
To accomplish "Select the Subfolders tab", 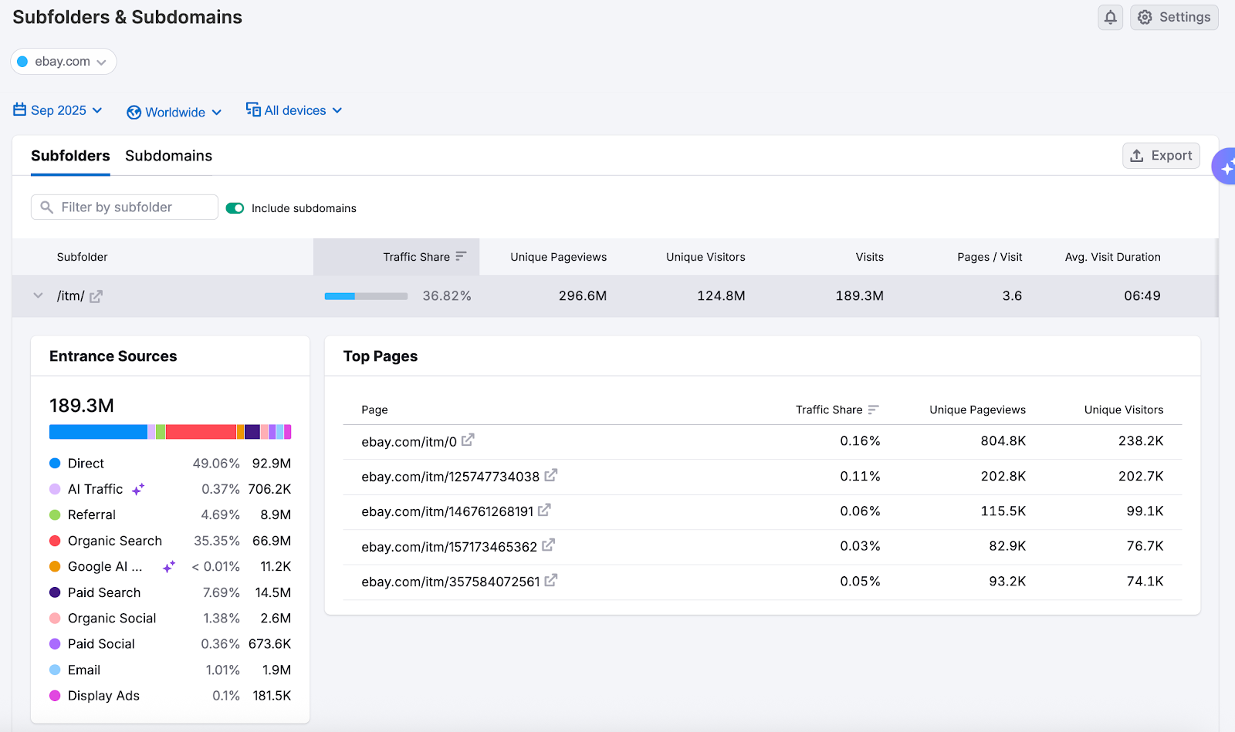I will click(70, 156).
